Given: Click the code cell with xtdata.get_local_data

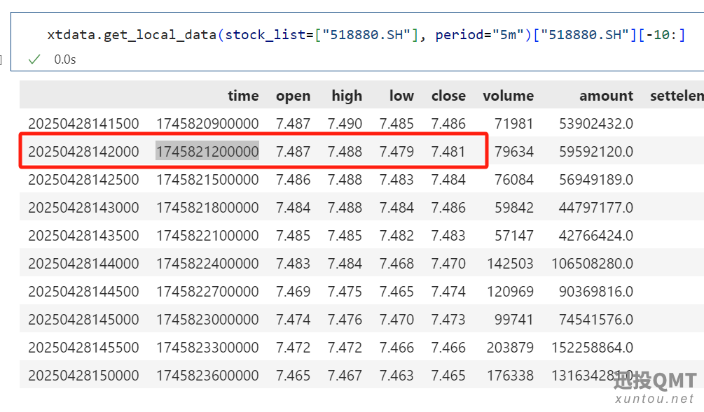Looking at the screenshot, I should (357, 42).
